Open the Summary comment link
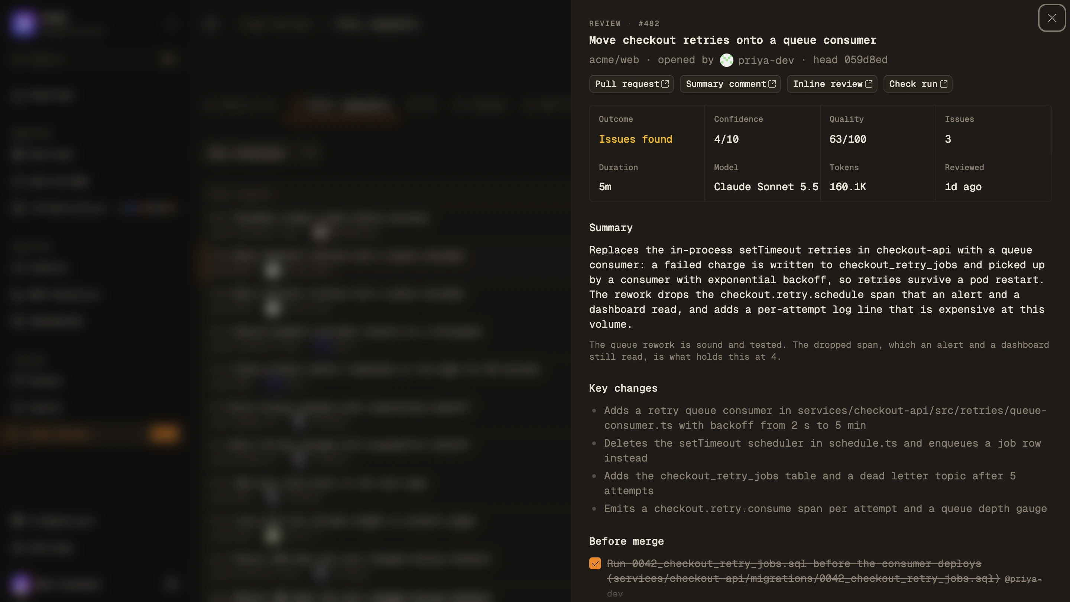The height and width of the screenshot is (602, 1070). tap(730, 84)
